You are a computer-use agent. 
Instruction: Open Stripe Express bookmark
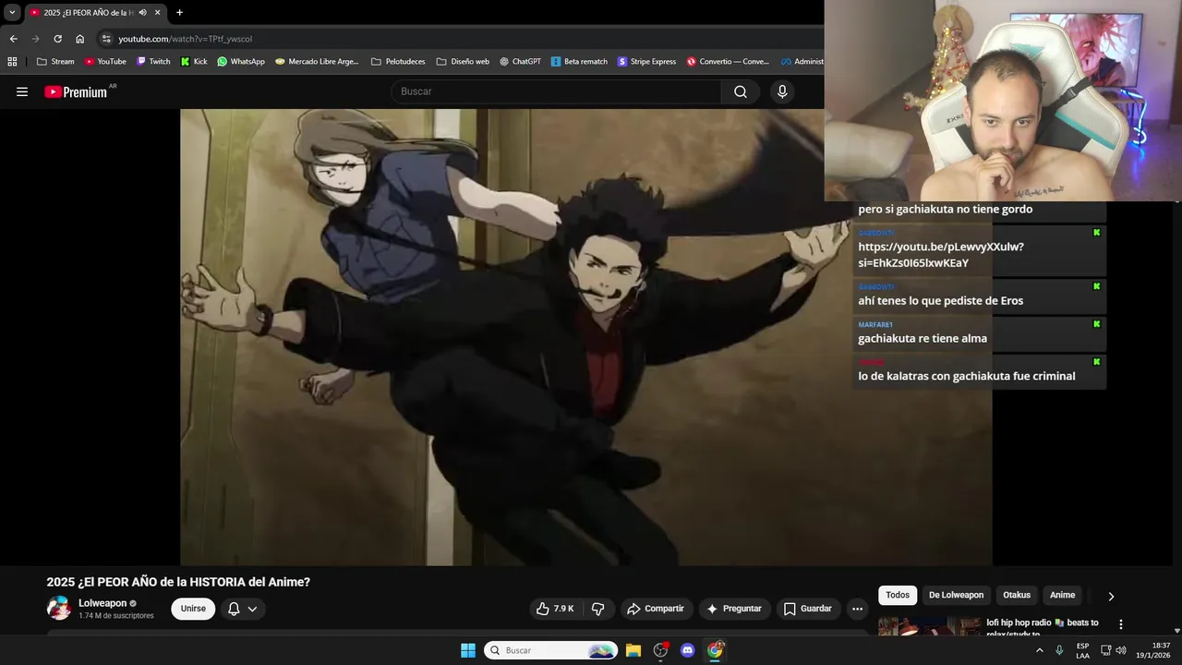pyautogui.click(x=646, y=62)
